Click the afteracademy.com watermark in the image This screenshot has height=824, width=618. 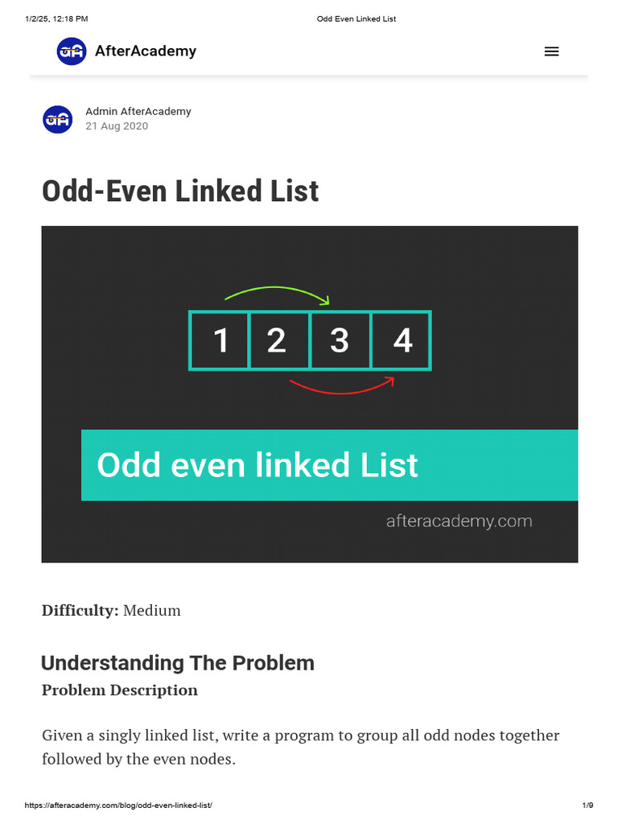(459, 521)
